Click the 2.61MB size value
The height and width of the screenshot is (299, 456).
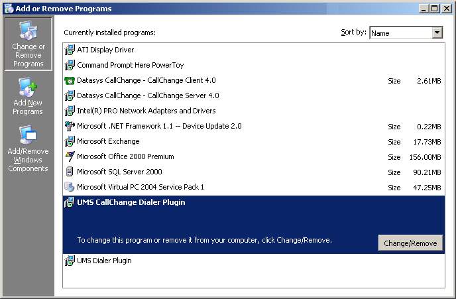429,81
